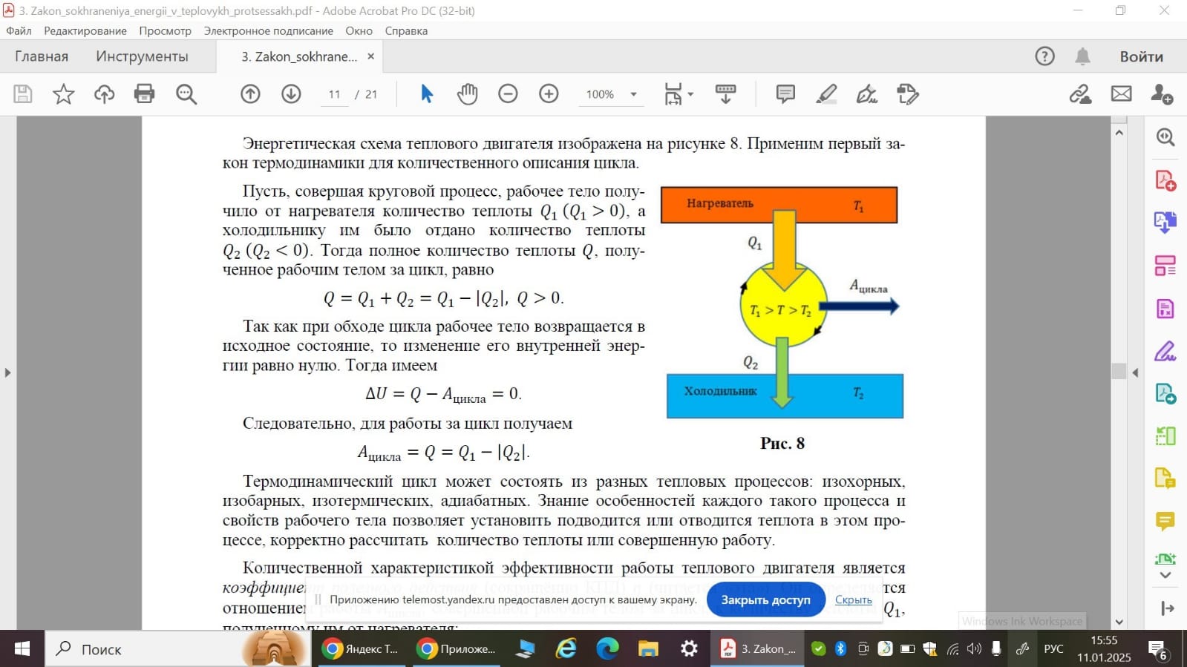The height and width of the screenshot is (667, 1187).
Task: Click the zoom in plus icon
Action: [x=549, y=94]
